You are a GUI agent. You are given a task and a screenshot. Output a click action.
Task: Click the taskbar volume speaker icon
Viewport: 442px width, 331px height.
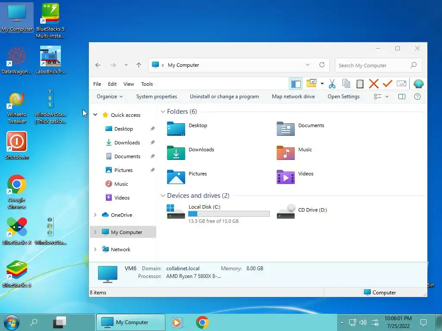point(363,322)
